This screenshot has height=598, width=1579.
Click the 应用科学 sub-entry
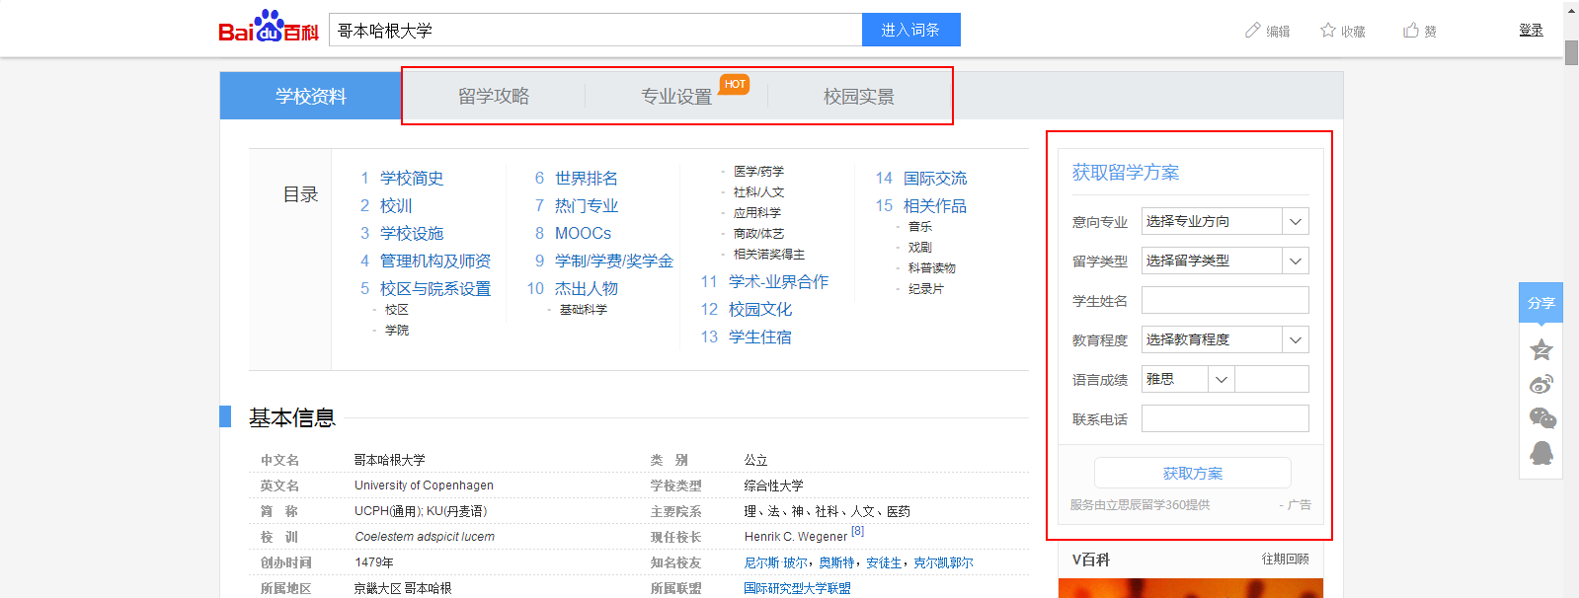coord(757,213)
